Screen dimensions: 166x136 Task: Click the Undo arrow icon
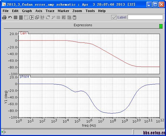10,17
